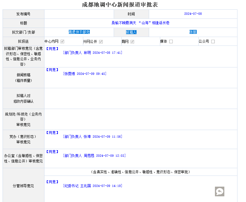Toggle the 外网公开 checkbox

click(101, 42)
